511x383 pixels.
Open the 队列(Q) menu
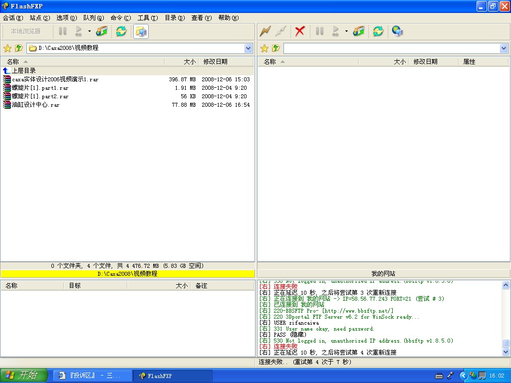(x=94, y=18)
